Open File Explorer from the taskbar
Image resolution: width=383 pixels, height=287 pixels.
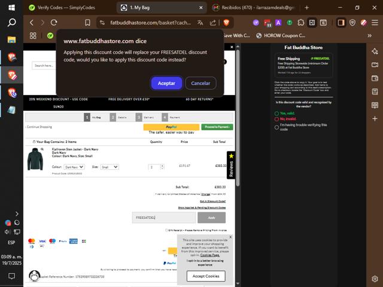[11, 39]
